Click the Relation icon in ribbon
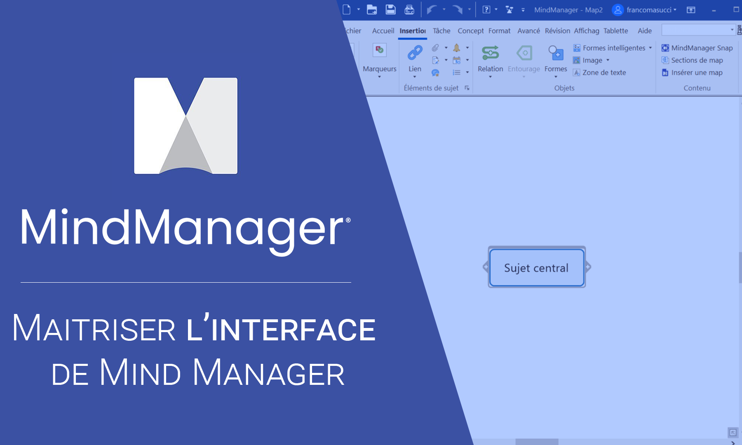This screenshot has width=742, height=445. point(490,53)
